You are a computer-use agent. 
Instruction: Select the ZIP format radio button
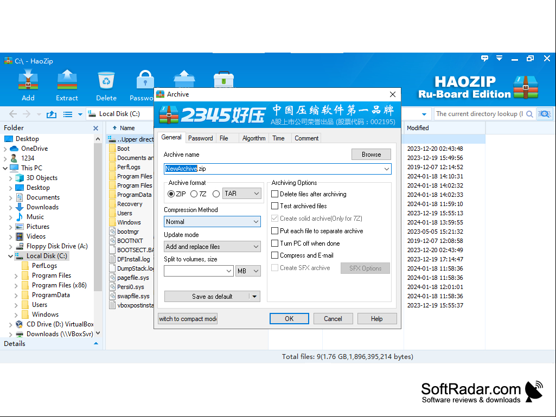coord(171,194)
